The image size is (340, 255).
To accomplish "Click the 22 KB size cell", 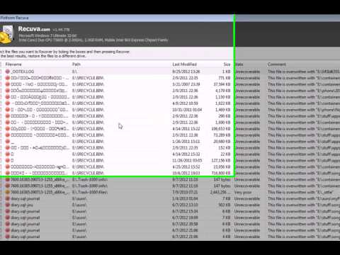I will [225, 154].
